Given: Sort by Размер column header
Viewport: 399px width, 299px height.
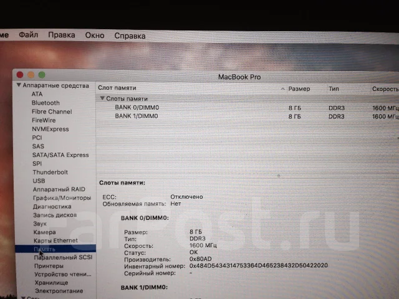Looking at the screenshot, I should [x=299, y=89].
